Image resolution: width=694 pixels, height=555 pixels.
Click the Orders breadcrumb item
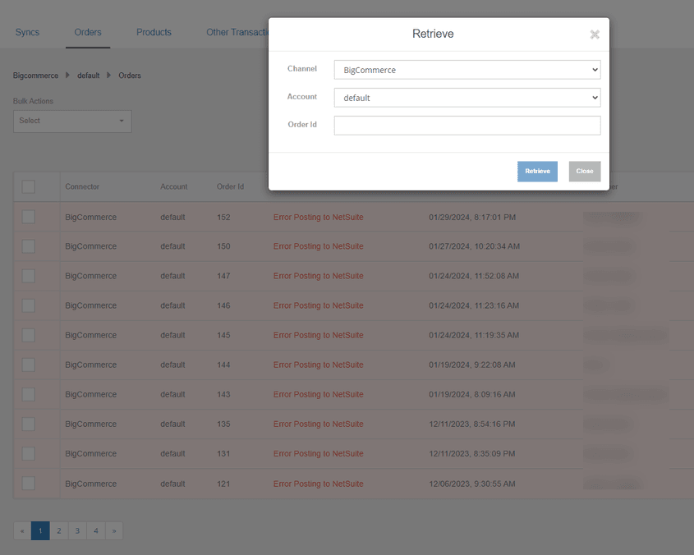point(130,76)
